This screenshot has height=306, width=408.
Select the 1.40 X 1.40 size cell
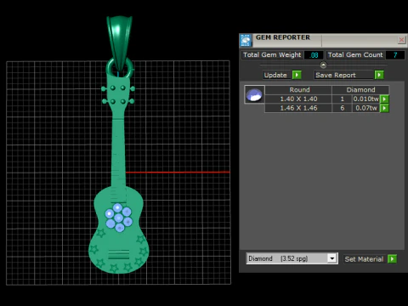pos(298,99)
